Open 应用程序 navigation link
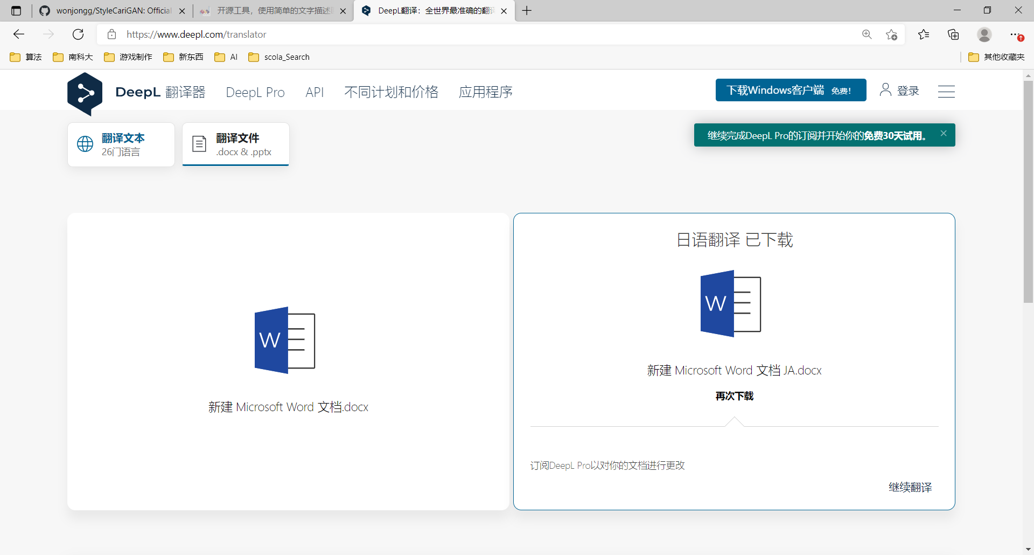The width and height of the screenshot is (1034, 555). pos(486,92)
